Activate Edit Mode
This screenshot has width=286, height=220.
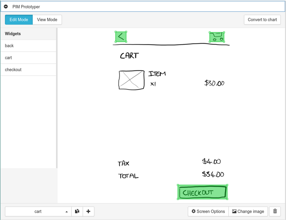pos(19,20)
